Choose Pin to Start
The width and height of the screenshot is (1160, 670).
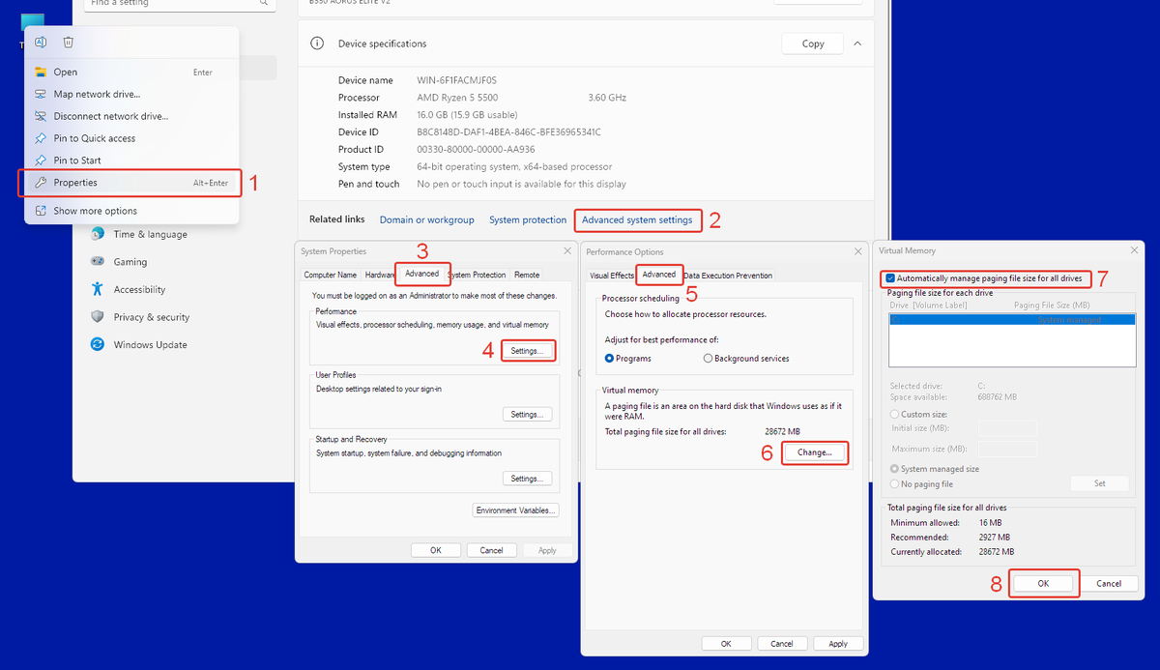130,160
